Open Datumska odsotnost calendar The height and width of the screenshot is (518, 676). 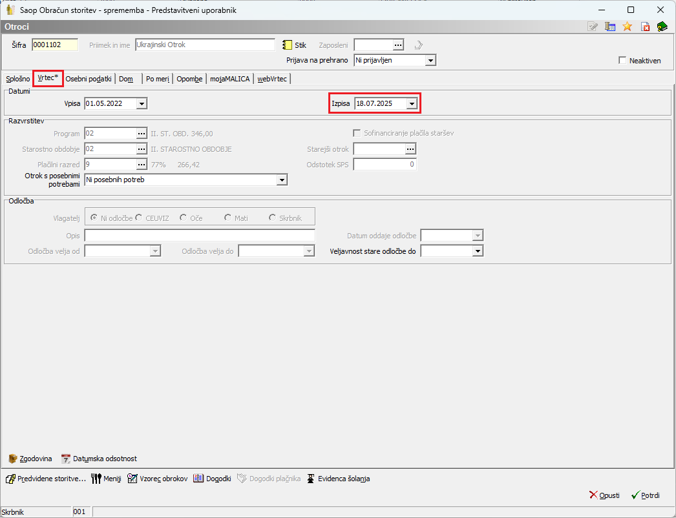(99, 459)
